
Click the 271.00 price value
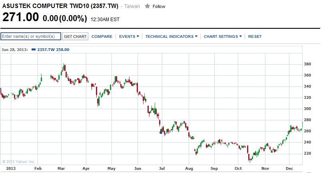point(20,17)
